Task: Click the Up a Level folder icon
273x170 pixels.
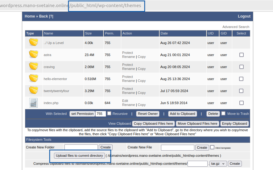Action: (34, 42)
